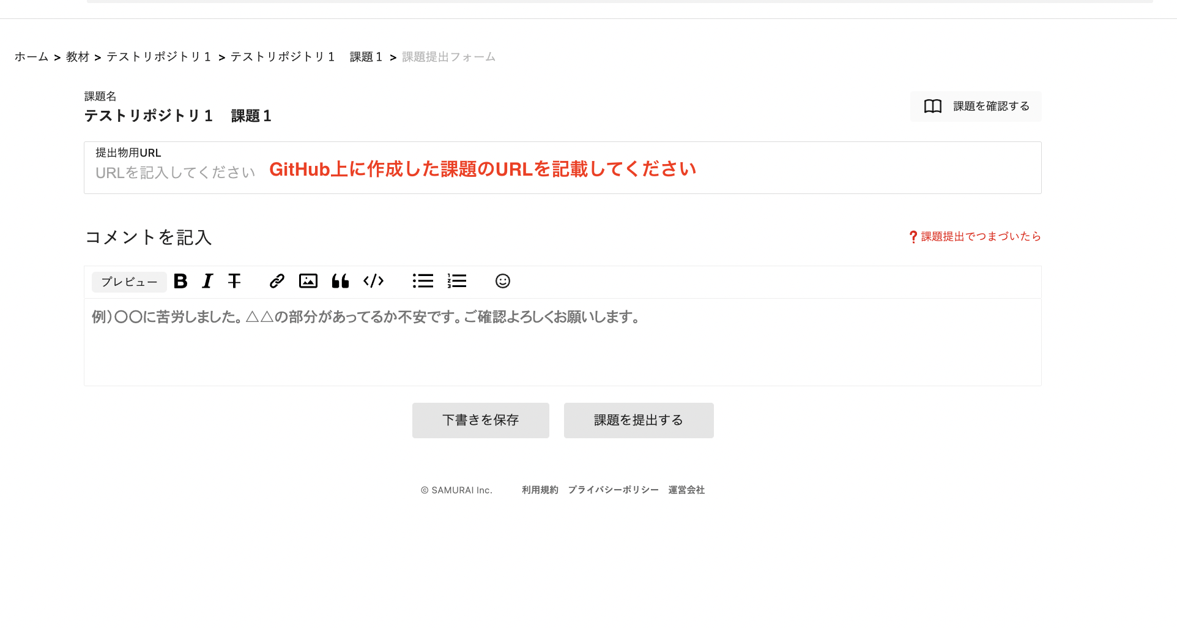
Task: Open プライバシーポリシー footer link
Action: pos(613,490)
